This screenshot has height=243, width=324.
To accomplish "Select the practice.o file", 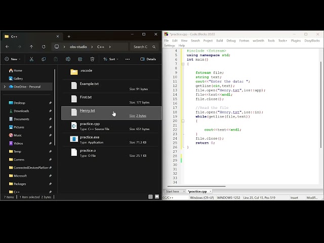I will (111, 153).
